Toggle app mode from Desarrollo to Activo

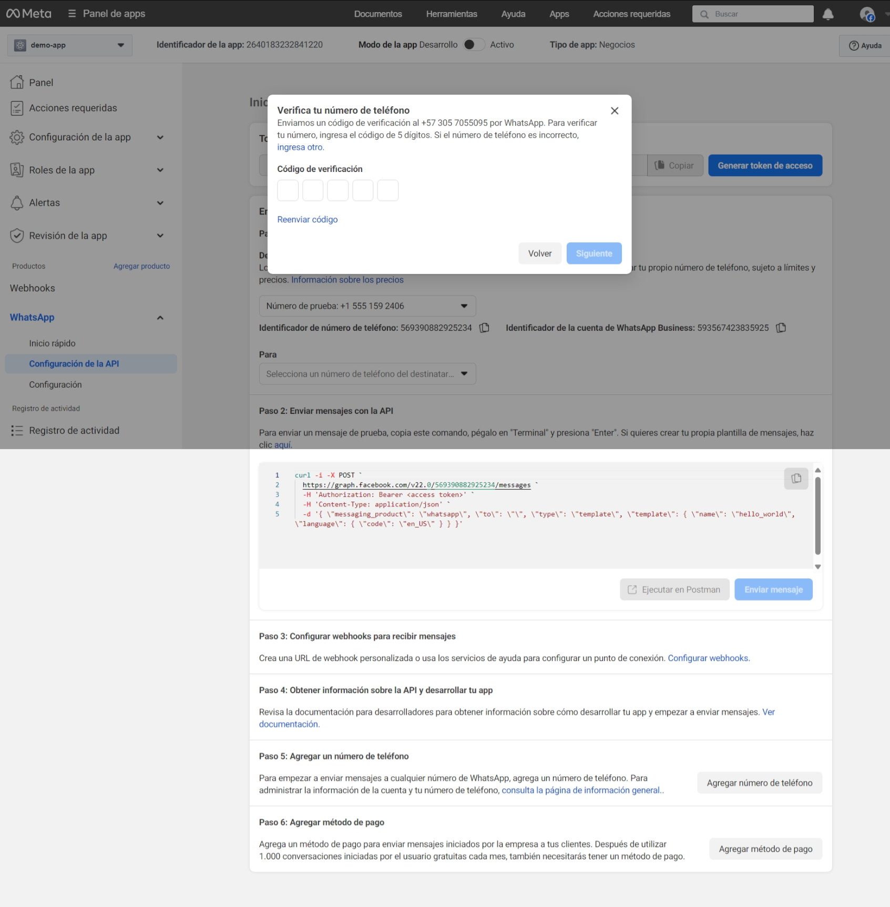(x=474, y=45)
